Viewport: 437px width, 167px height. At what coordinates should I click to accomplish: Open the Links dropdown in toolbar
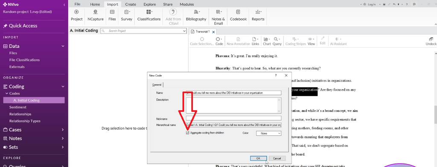click(x=255, y=41)
